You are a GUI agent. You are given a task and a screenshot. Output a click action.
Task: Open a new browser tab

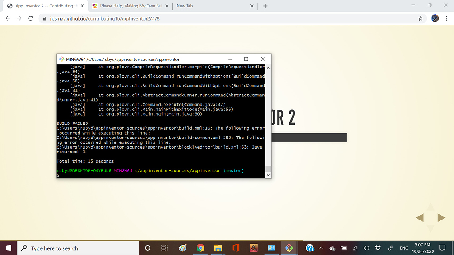[265, 6]
